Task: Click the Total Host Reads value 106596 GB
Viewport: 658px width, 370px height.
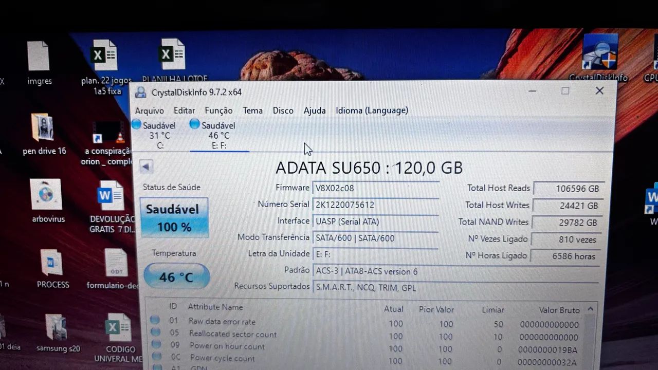Action: tap(569, 189)
